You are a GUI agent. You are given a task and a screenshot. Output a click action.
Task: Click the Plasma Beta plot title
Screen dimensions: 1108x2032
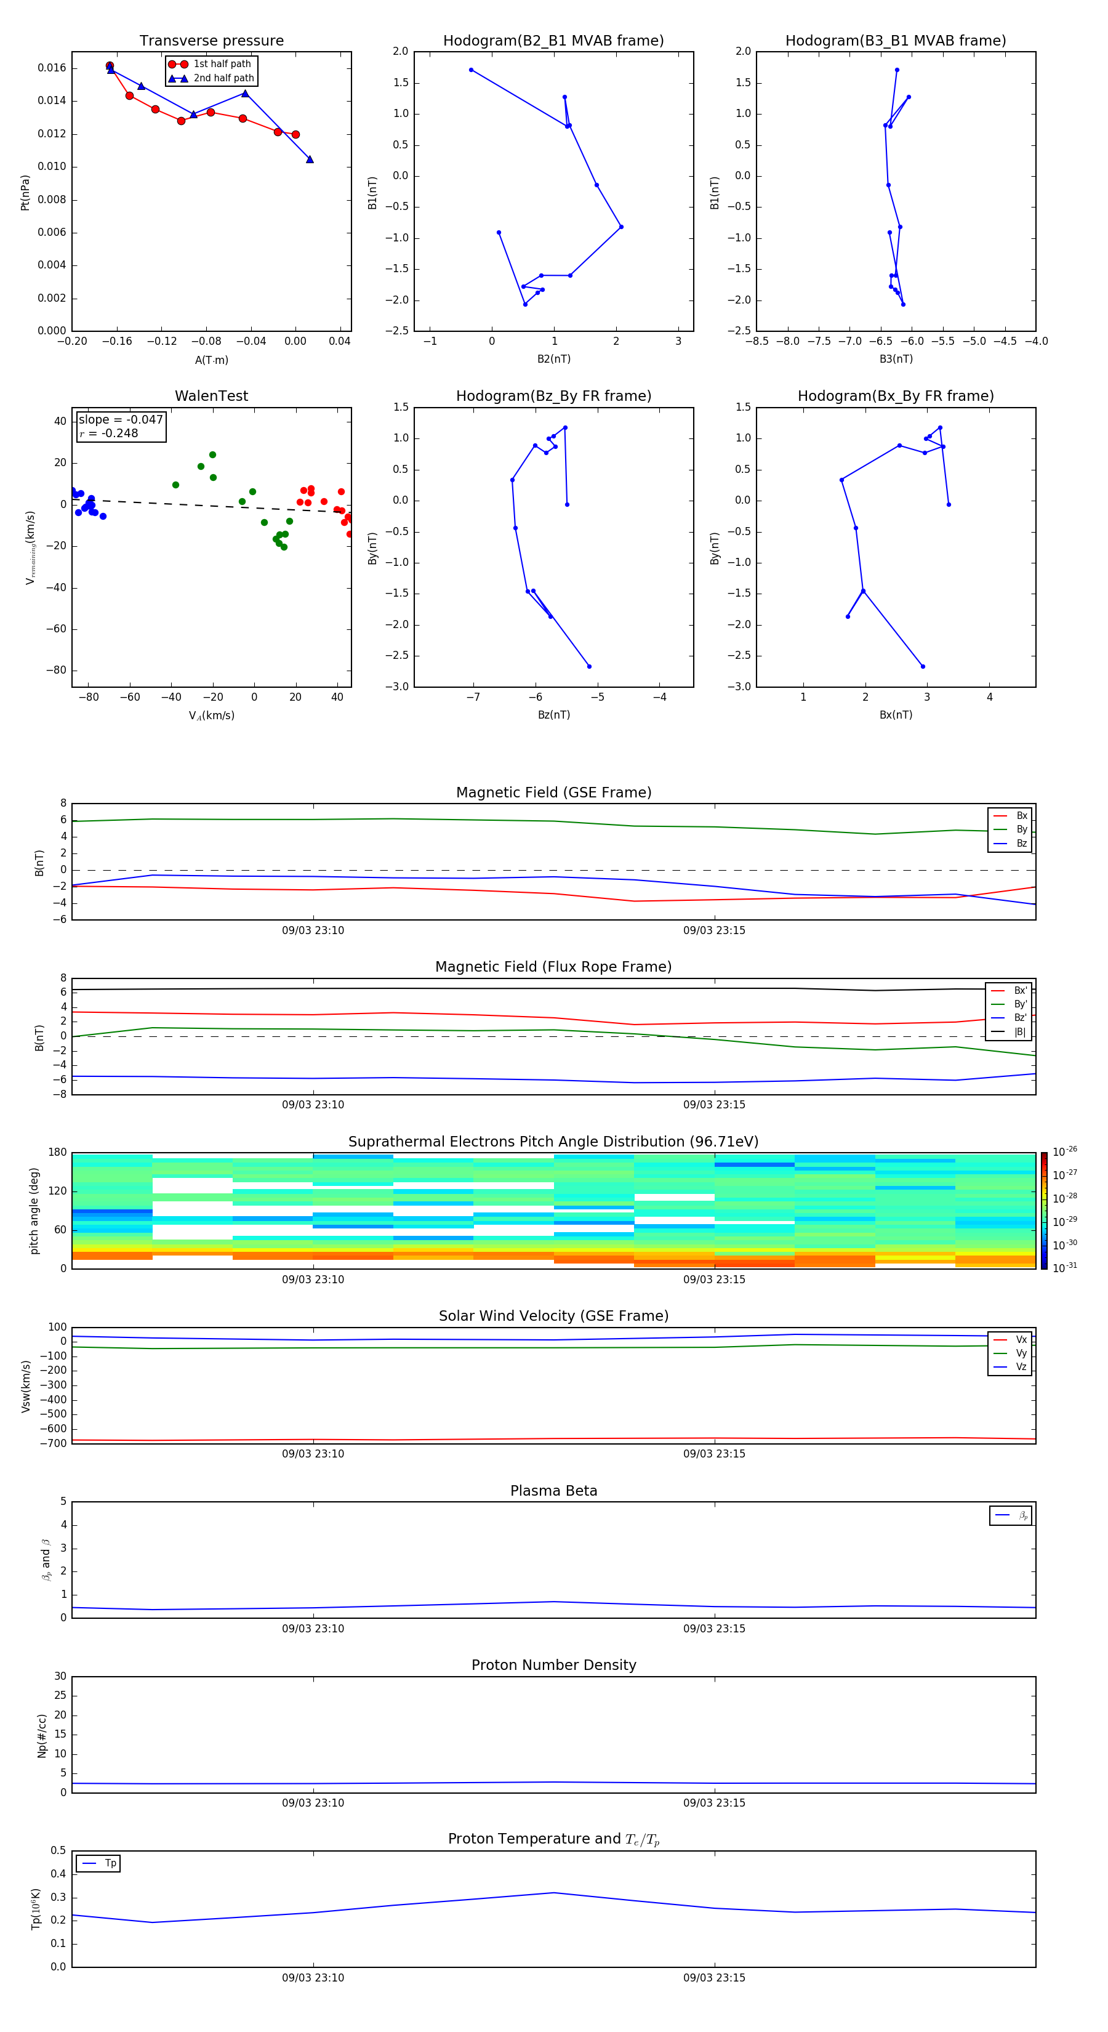553,1491
